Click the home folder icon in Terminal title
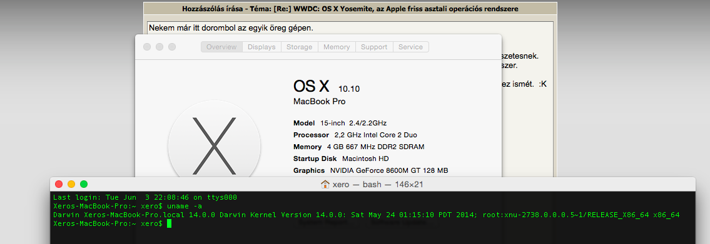Viewport: 710px width, 244px height. (x=325, y=184)
